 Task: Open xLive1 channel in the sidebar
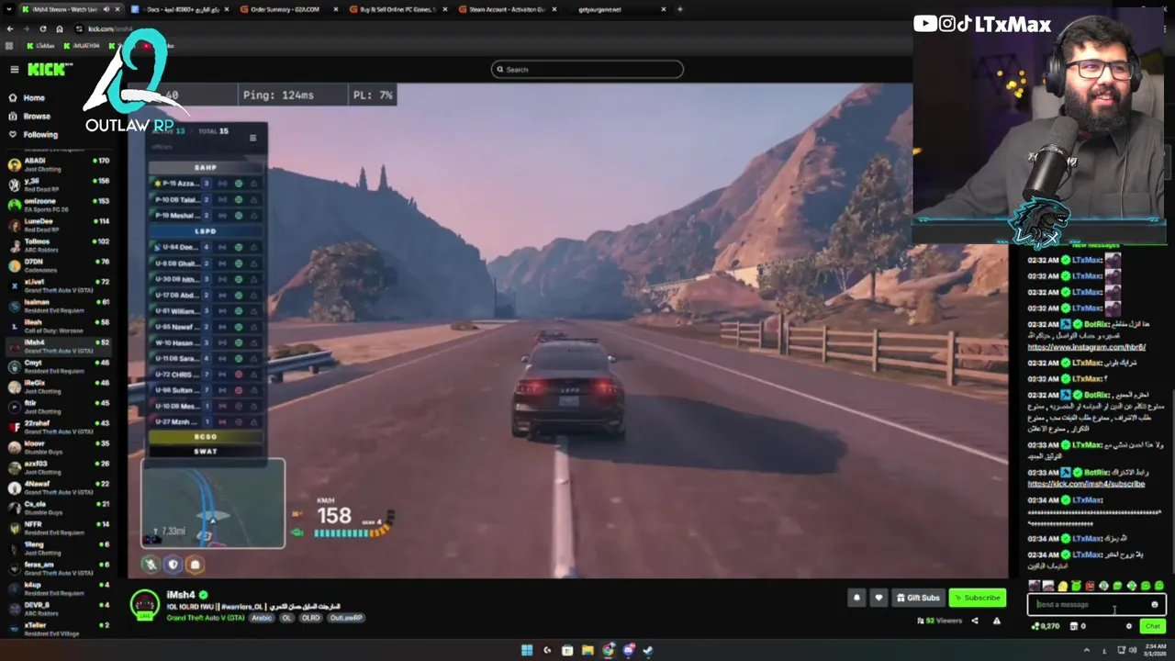pos(57,286)
